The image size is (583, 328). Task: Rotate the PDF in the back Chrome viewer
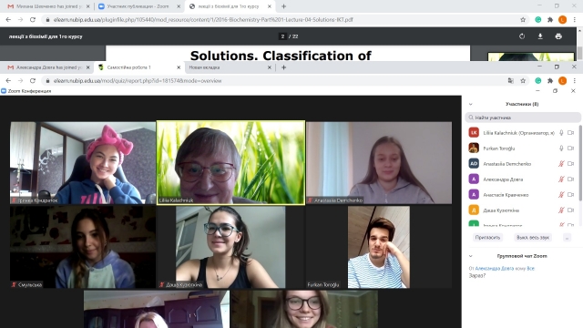[522, 36]
